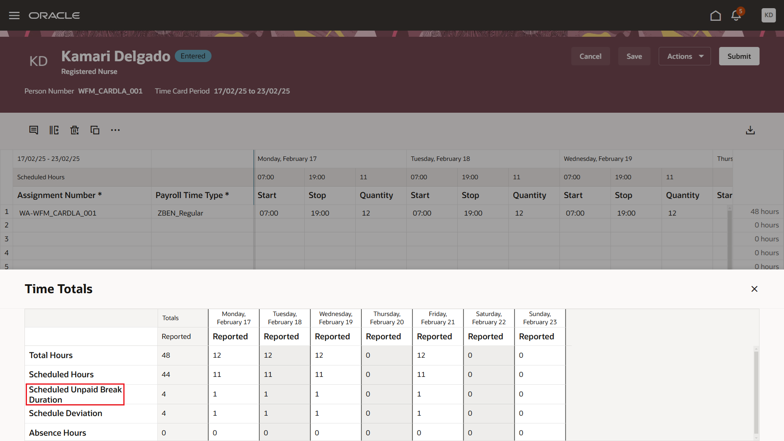This screenshot has height=441, width=784.
Task: Open the ellipsis more actions menu
Action: tap(115, 130)
